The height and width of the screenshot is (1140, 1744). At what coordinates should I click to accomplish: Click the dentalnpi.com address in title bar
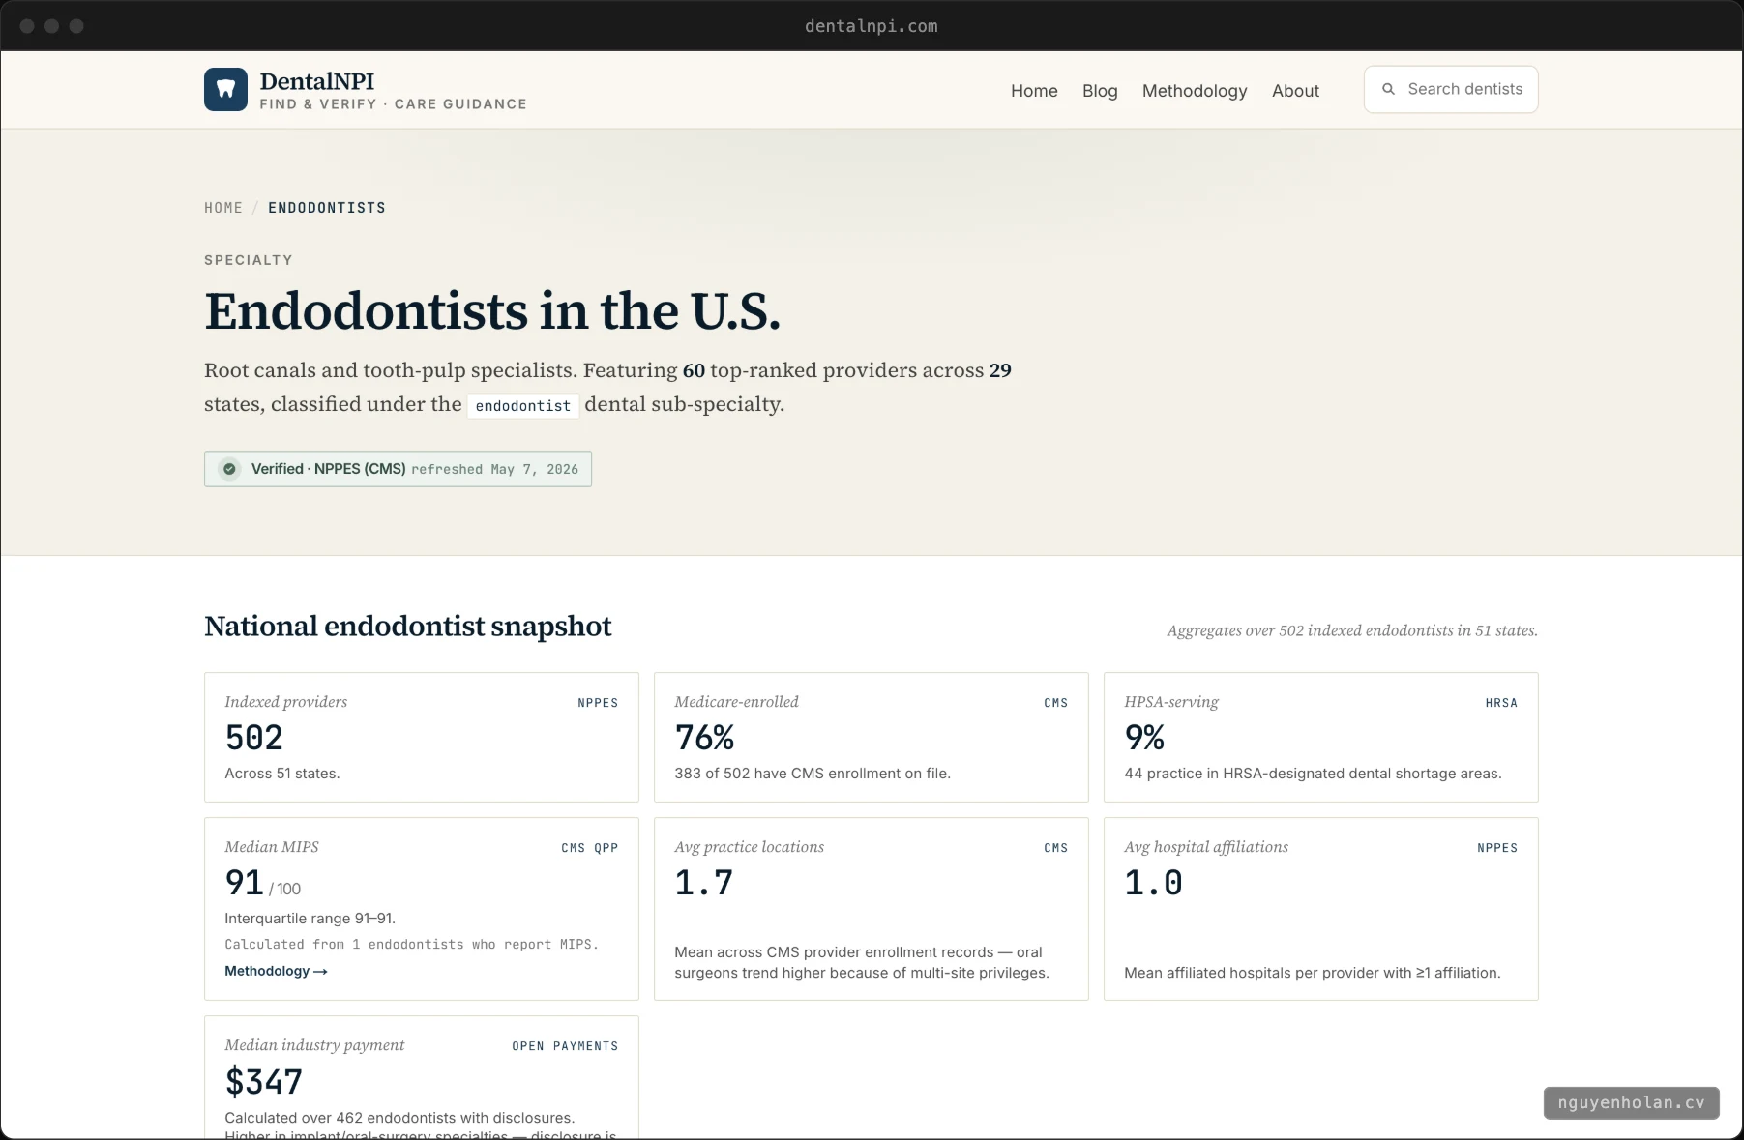pos(872,26)
